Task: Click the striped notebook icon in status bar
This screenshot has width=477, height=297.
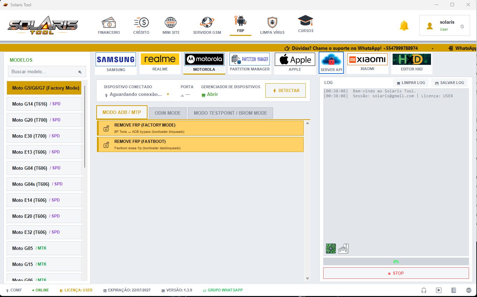Action: point(454,290)
